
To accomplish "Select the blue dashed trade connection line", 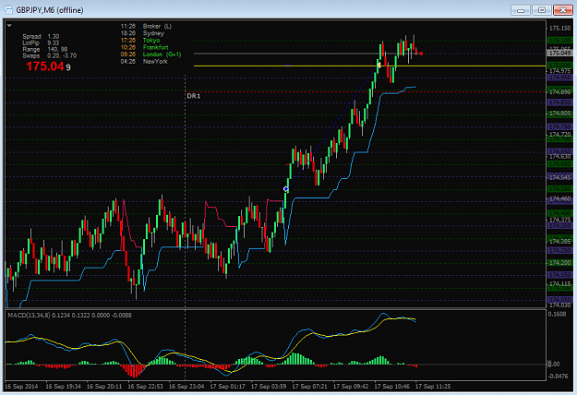I will pyautogui.click(x=331, y=128).
